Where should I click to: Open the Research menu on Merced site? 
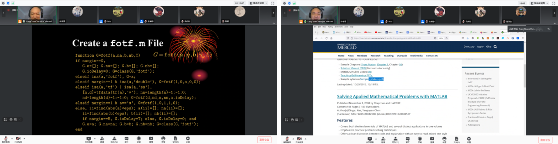pos(375,56)
